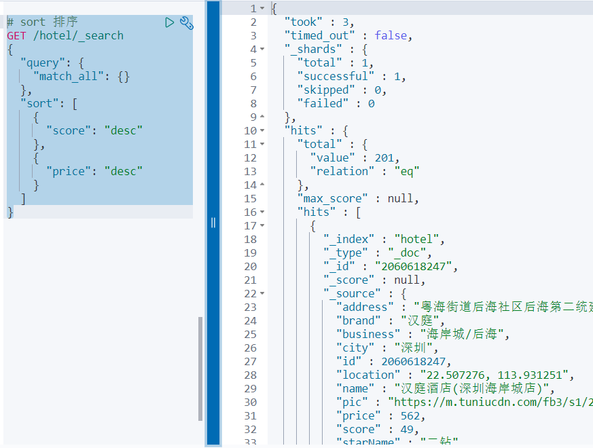Collapse fold arrow on response line 1

262,8
